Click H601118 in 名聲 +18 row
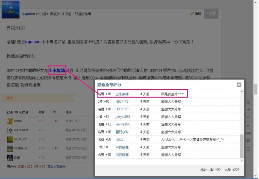 122,109
